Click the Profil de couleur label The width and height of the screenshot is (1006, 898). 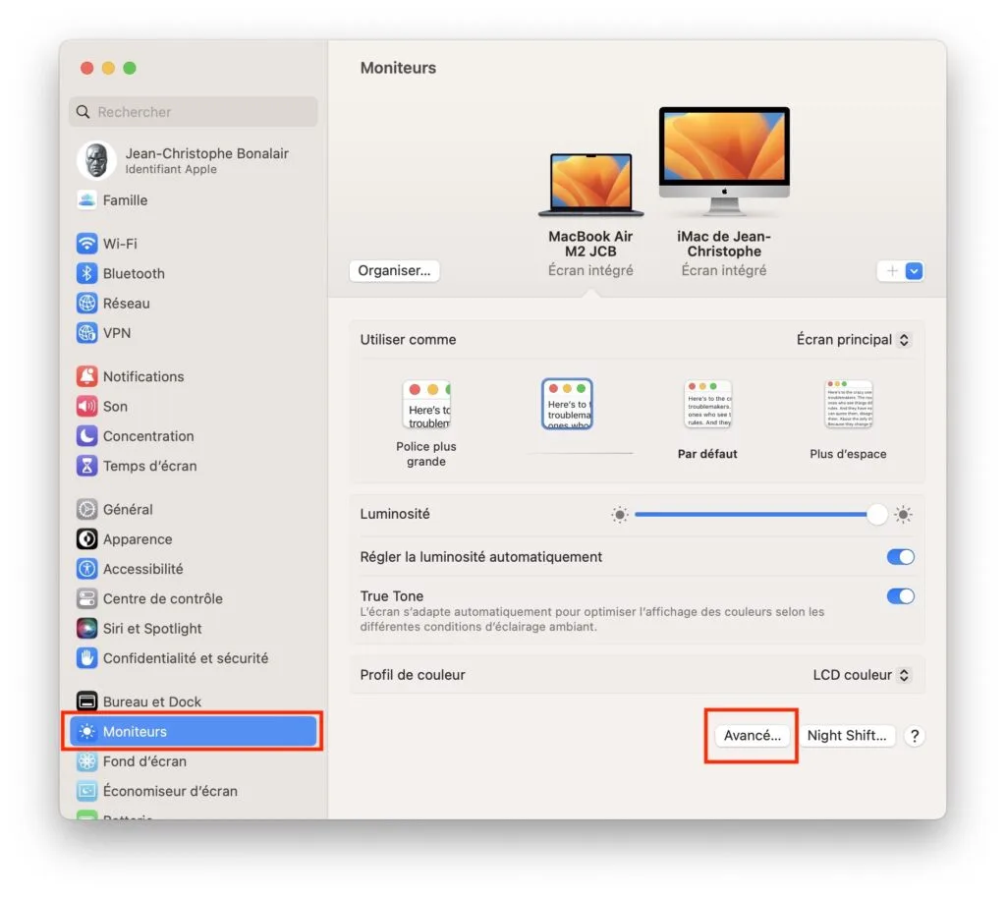click(x=413, y=675)
